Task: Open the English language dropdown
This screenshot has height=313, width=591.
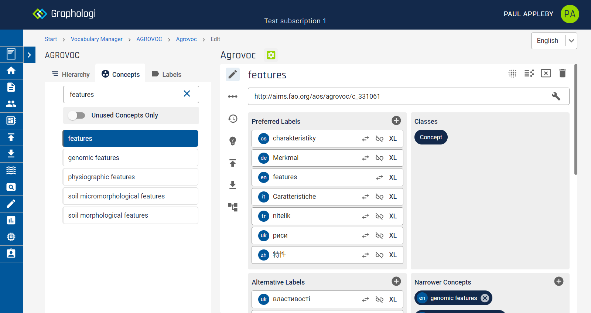Action: click(554, 41)
